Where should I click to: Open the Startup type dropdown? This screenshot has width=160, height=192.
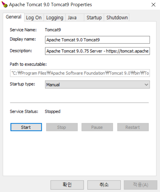[x=97, y=85]
